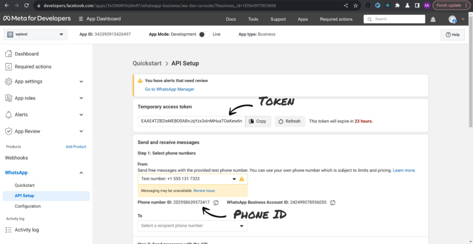Click the flask extension icon in the toolbar
473x244 pixels.
[407, 6]
